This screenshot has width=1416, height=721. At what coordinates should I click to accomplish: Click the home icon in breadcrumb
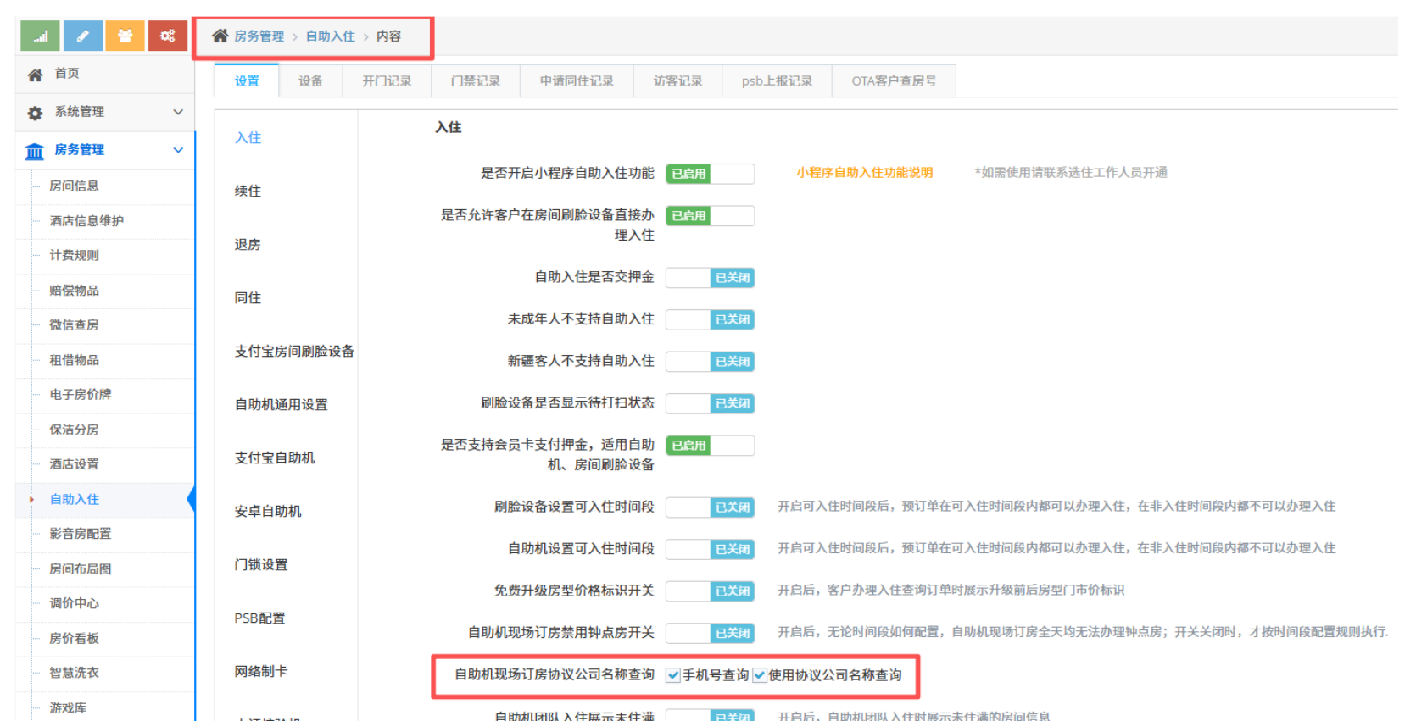(x=220, y=36)
